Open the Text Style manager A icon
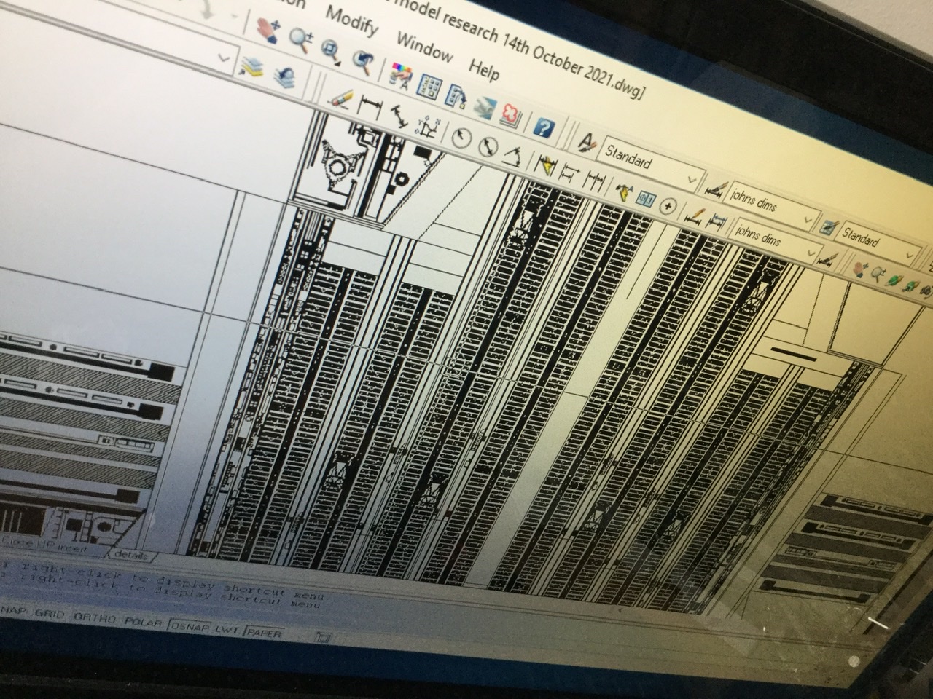 [587, 142]
